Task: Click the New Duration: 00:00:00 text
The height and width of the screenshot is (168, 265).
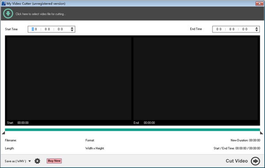Action: click(x=246, y=140)
